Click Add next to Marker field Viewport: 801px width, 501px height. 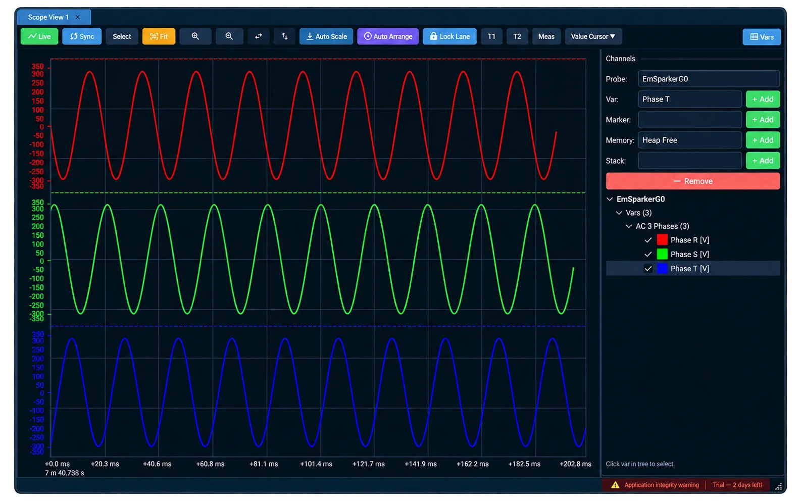763,120
